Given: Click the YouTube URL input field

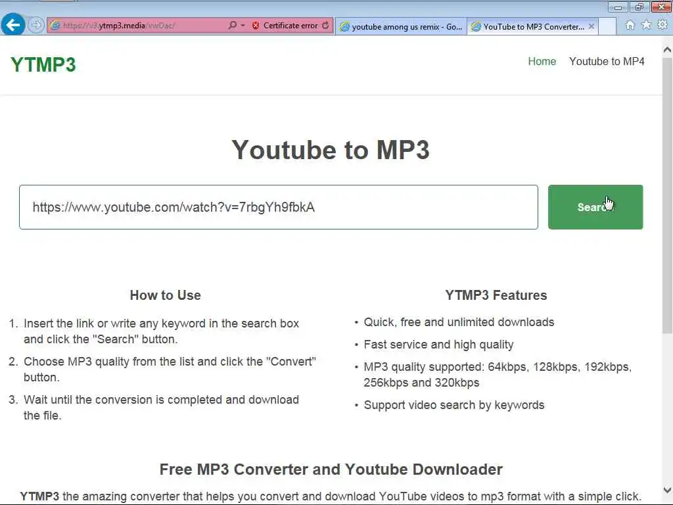Looking at the screenshot, I should [x=279, y=207].
